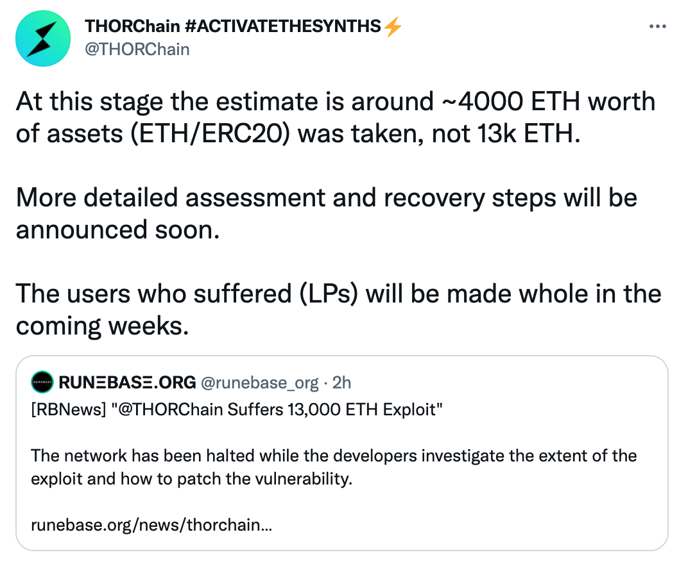Image resolution: width=688 pixels, height=564 pixels.
Task: Click the #ACTIVATETHESYNTHS hashtag in the name
Action: 283,26
